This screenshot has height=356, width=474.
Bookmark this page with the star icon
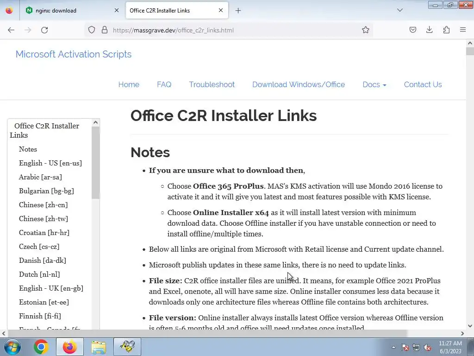tap(366, 30)
